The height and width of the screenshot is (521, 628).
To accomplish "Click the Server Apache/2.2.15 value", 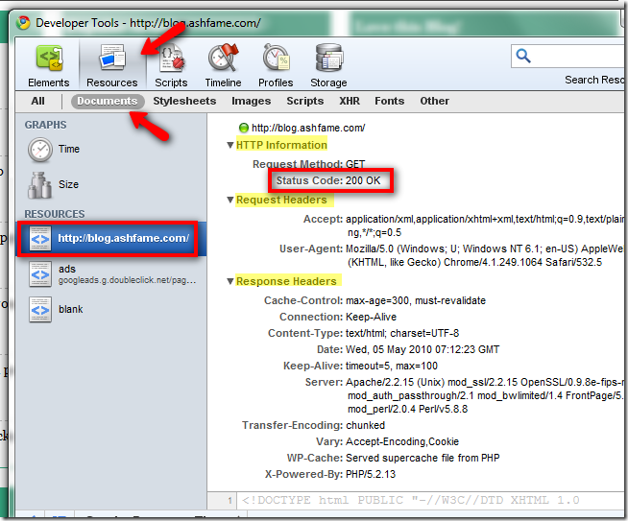I will click(485, 395).
